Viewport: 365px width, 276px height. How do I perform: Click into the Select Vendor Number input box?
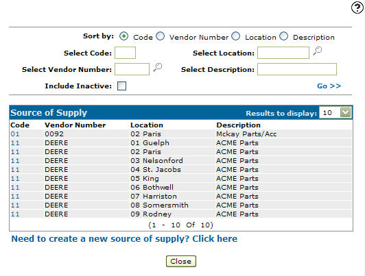pos(132,69)
